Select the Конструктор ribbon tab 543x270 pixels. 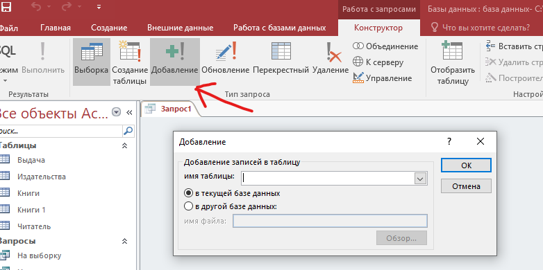coord(378,28)
